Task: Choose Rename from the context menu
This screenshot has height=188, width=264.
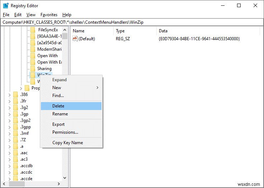Action: click(71, 114)
